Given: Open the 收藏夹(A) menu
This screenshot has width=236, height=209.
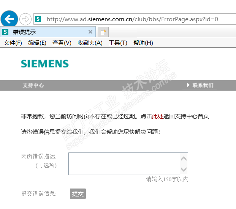Looking at the screenshot, I should tap(90, 43).
